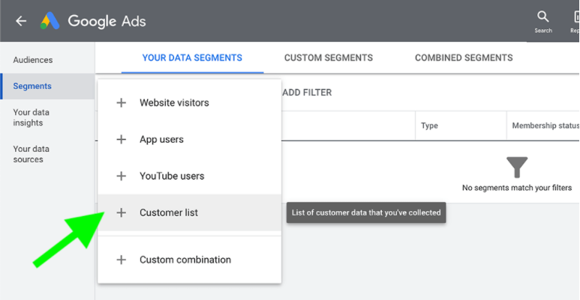This screenshot has height=300, width=580.
Task: Sort by the Membership status column header
Action: (545, 126)
